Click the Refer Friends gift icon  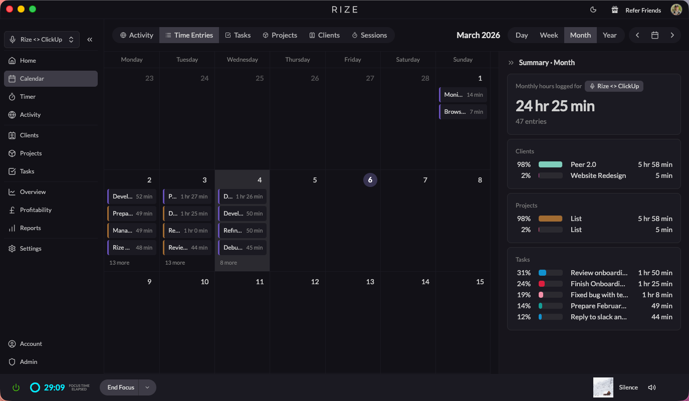click(615, 10)
